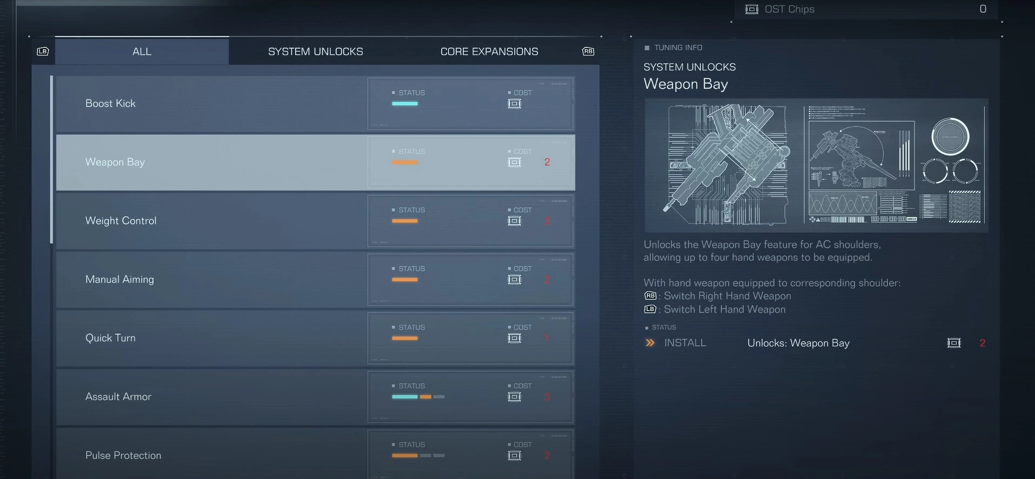Pick the Quick Turn upgrade row

click(x=211, y=338)
